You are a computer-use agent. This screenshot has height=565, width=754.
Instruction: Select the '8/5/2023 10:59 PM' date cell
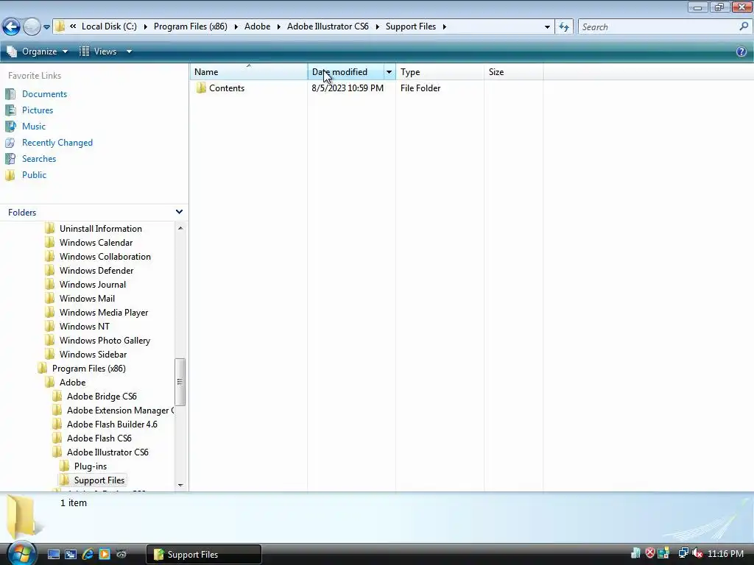tap(348, 88)
